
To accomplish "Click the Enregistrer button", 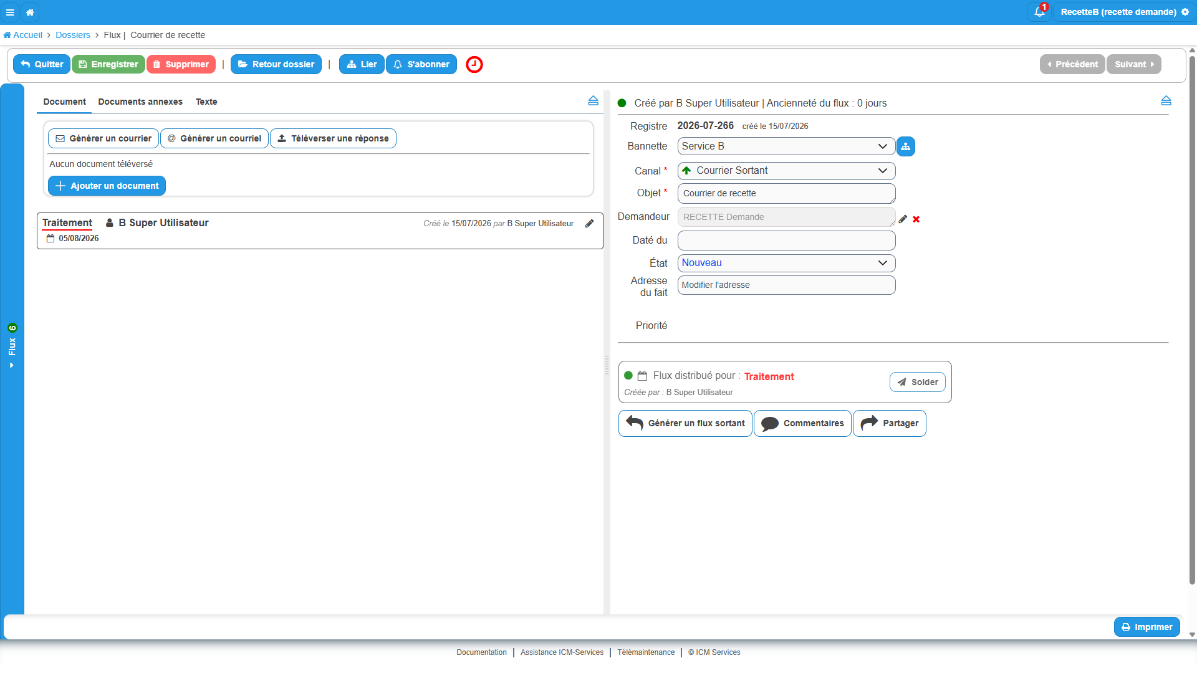I will point(108,64).
